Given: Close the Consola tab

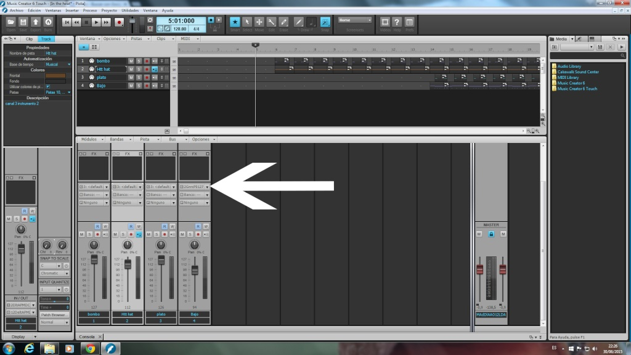Looking at the screenshot, I should point(100,337).
